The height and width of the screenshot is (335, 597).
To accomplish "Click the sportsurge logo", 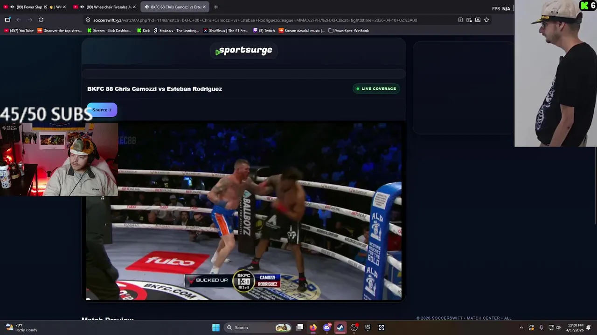I will (x=244, y=51).
